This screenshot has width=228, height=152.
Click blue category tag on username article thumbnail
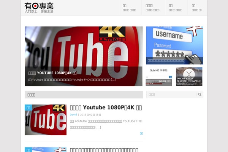28,150
